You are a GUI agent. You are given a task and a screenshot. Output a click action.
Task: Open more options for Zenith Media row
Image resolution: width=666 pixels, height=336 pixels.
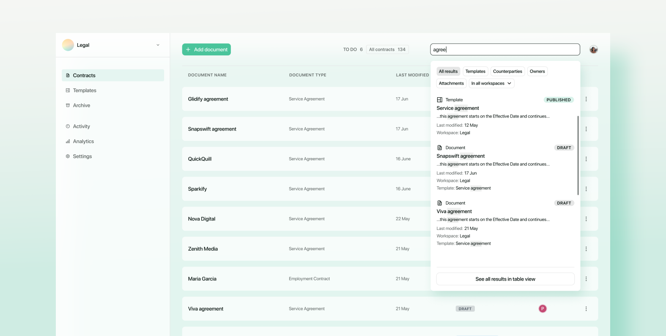(586, 249)
